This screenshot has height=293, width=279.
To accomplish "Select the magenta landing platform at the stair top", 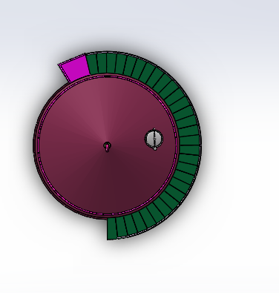I will click(75, 68).
